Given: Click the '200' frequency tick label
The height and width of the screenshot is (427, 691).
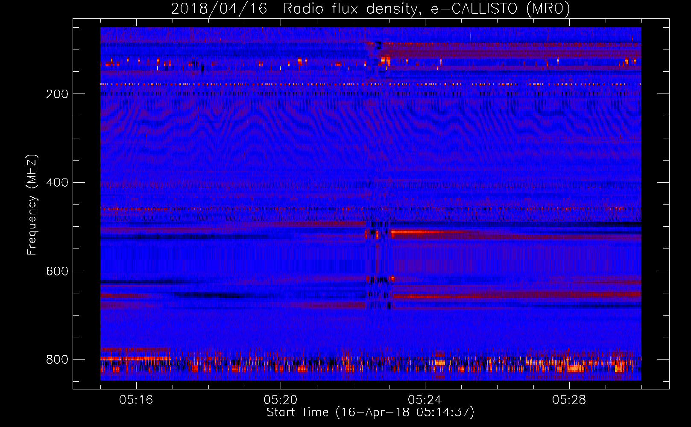Looking at the screenshot, I should pos(57,94).
